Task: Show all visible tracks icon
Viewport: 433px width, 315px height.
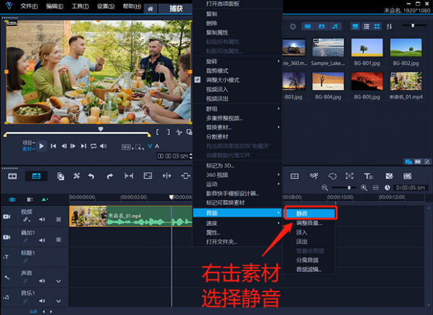Action: click(x=12, y=199)
